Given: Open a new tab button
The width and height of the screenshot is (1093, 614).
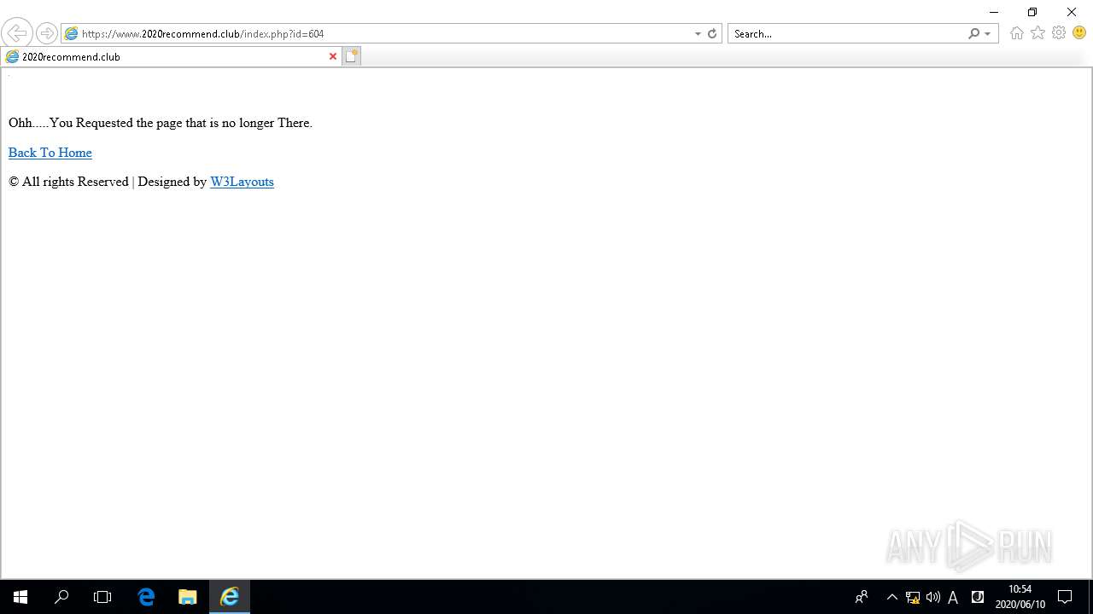Looking at the screenshot, I should [352, 56].
